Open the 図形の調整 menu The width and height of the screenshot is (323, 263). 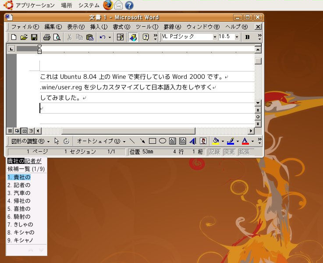(x=31, y=141)
